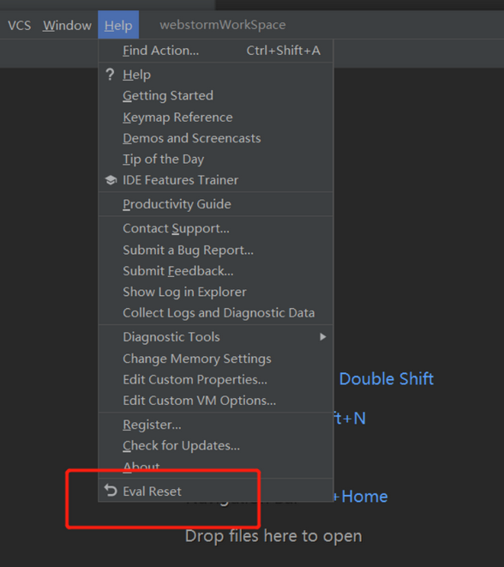
Task: Expand the Diagnostic Tools submenu arrow
Action: [322, 336]
